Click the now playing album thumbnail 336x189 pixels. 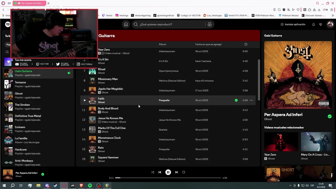pos(8,174)
